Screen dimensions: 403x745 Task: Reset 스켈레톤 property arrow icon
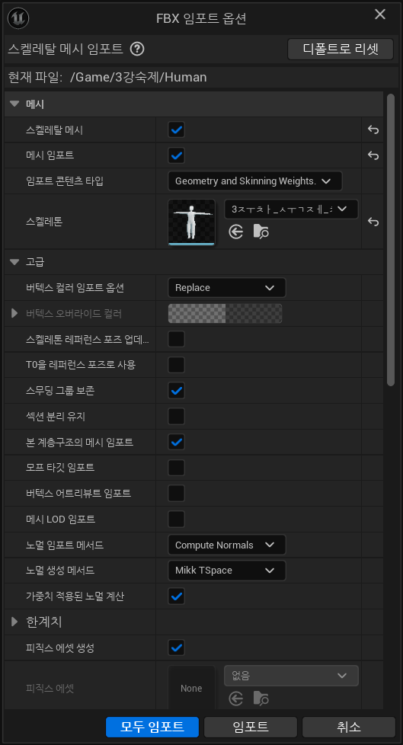click(x=373, y=222)
